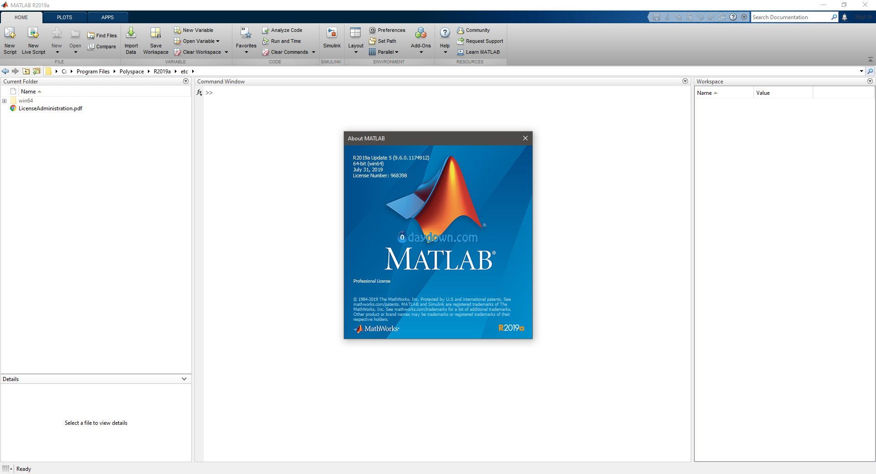This screenshot has width=876, height=474.
Task: Close the About MATLAB dialog
Action: tap(525, 138)
